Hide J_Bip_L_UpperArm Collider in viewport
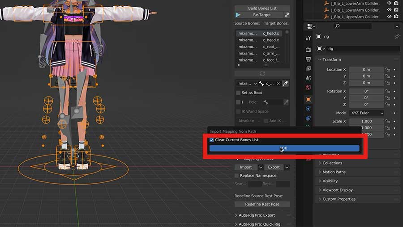The height and width of the screenshot is (227, 403). point(390,17)
